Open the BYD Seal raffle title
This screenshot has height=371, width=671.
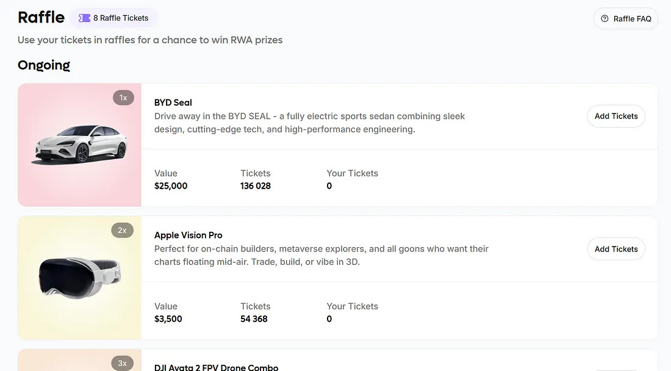[x=173, y=103]
